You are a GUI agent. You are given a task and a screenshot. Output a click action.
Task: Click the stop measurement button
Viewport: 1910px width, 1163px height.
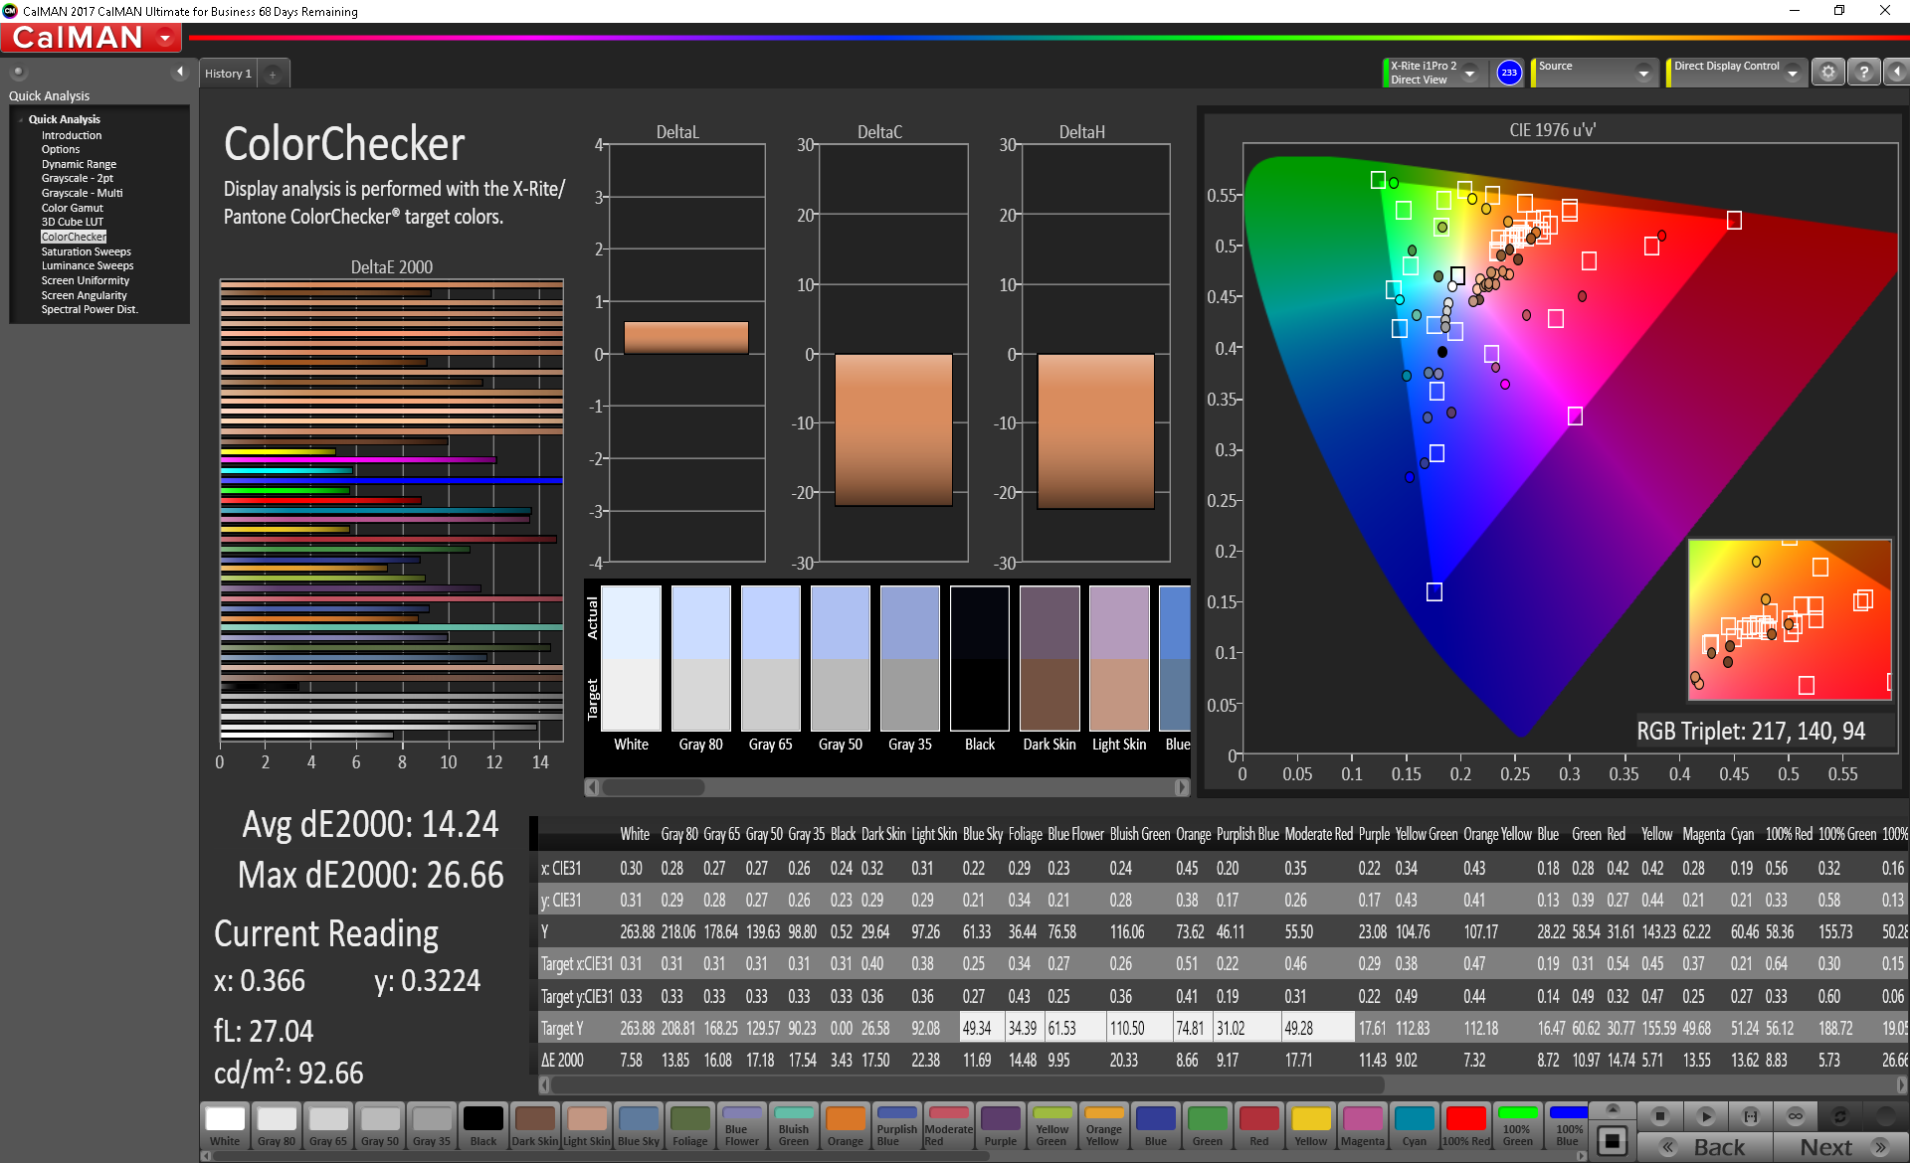[x=1659, y=1116]
